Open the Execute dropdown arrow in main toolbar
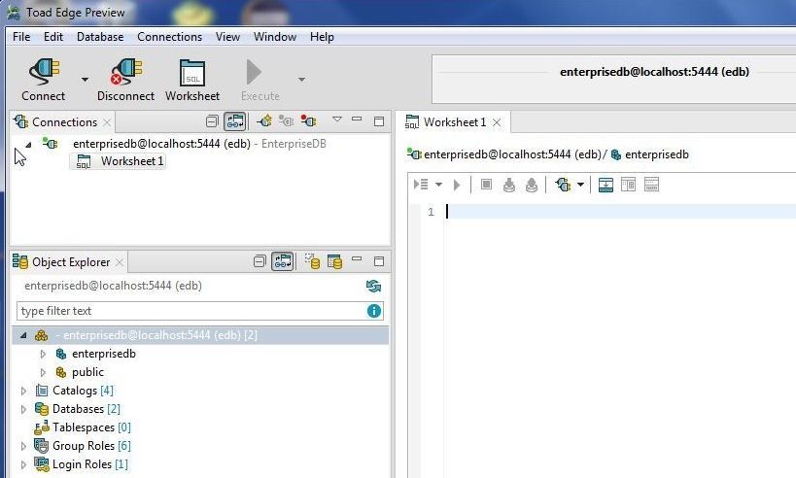 (x=301, y=80)
